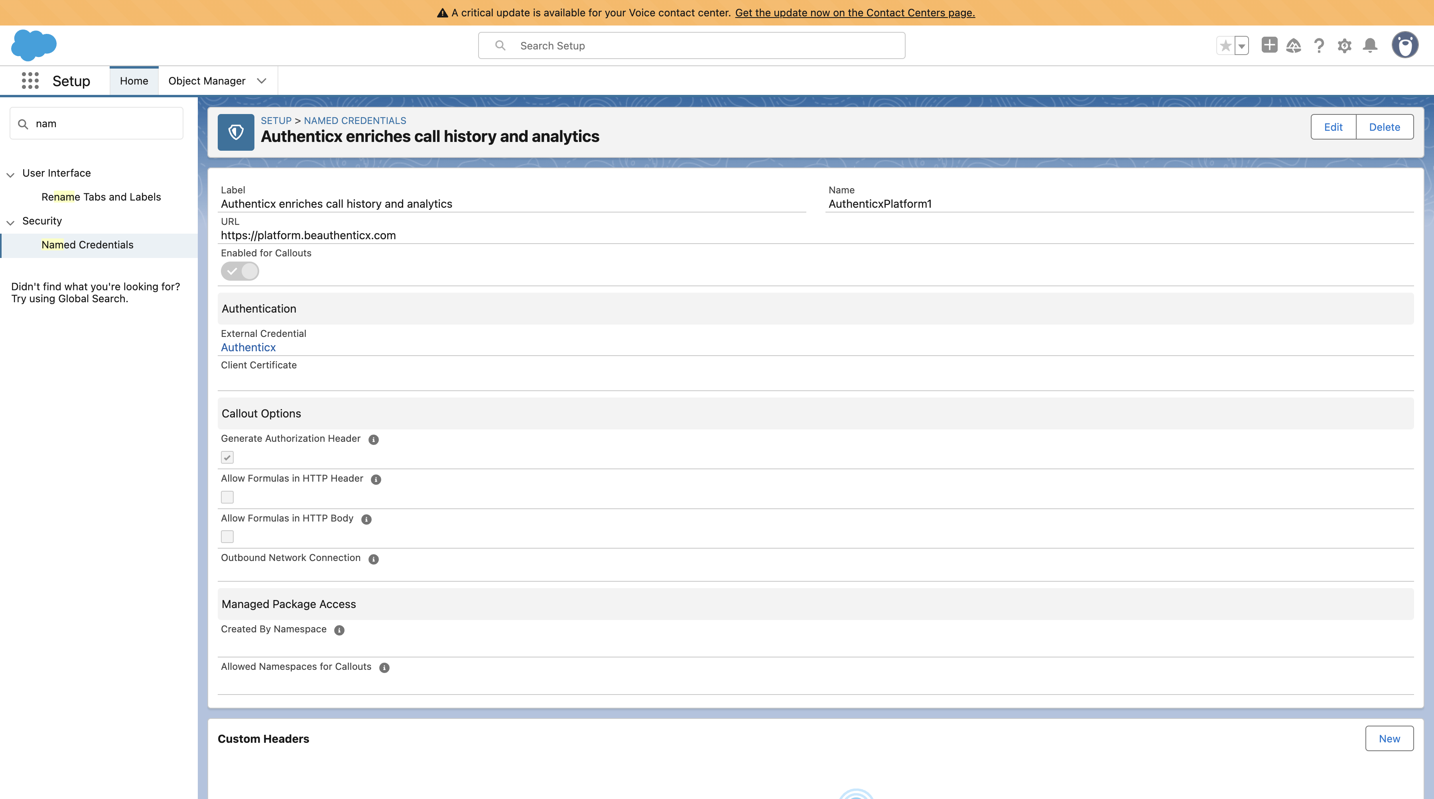Click the favorites star icon
The height and width of the screenshot is (799, 1434).
pyautogui.click(x=1225, y=45)
